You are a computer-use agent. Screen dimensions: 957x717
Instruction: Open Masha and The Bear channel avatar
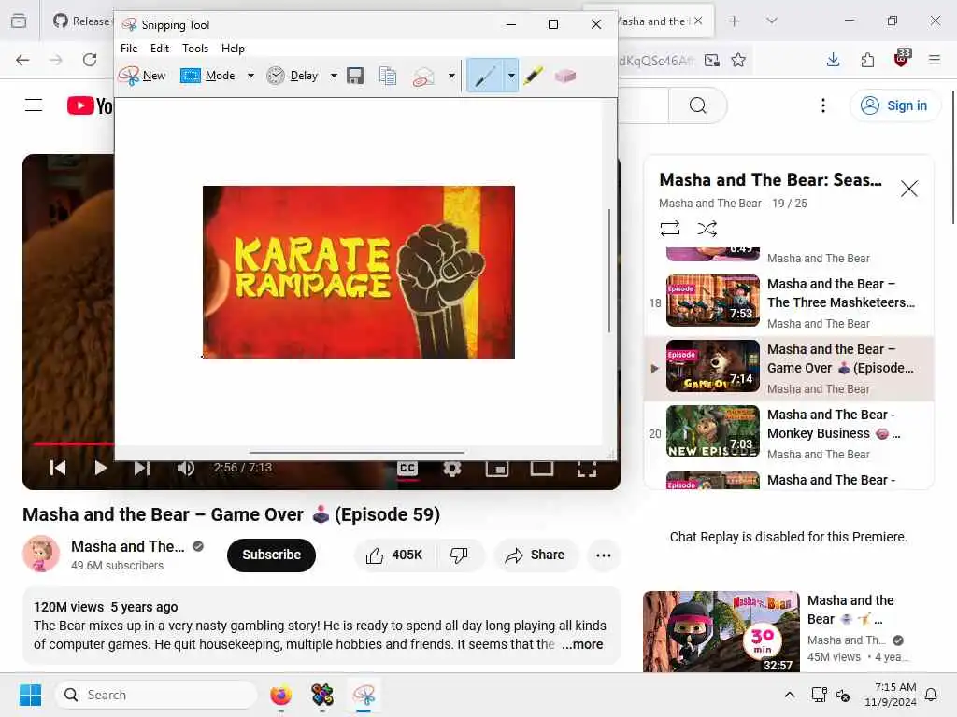(x=41, y=555)
